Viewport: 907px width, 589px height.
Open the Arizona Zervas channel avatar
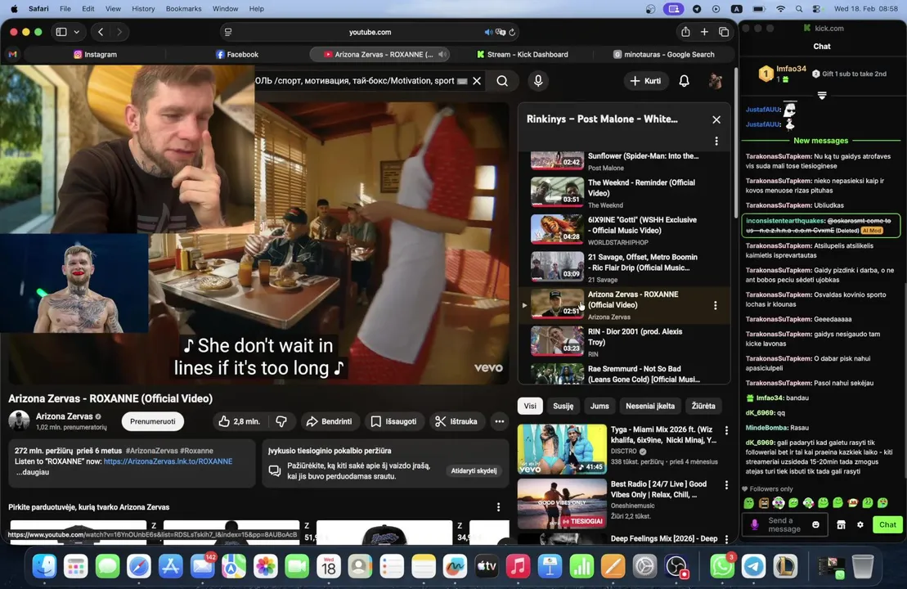click(x=19, y=420)
